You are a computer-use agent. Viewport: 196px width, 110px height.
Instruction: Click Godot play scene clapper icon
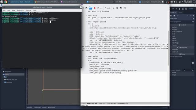tap(183, 9)
